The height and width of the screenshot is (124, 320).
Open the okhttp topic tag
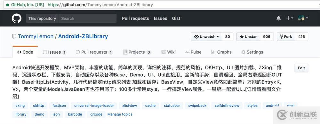(39, 106)
